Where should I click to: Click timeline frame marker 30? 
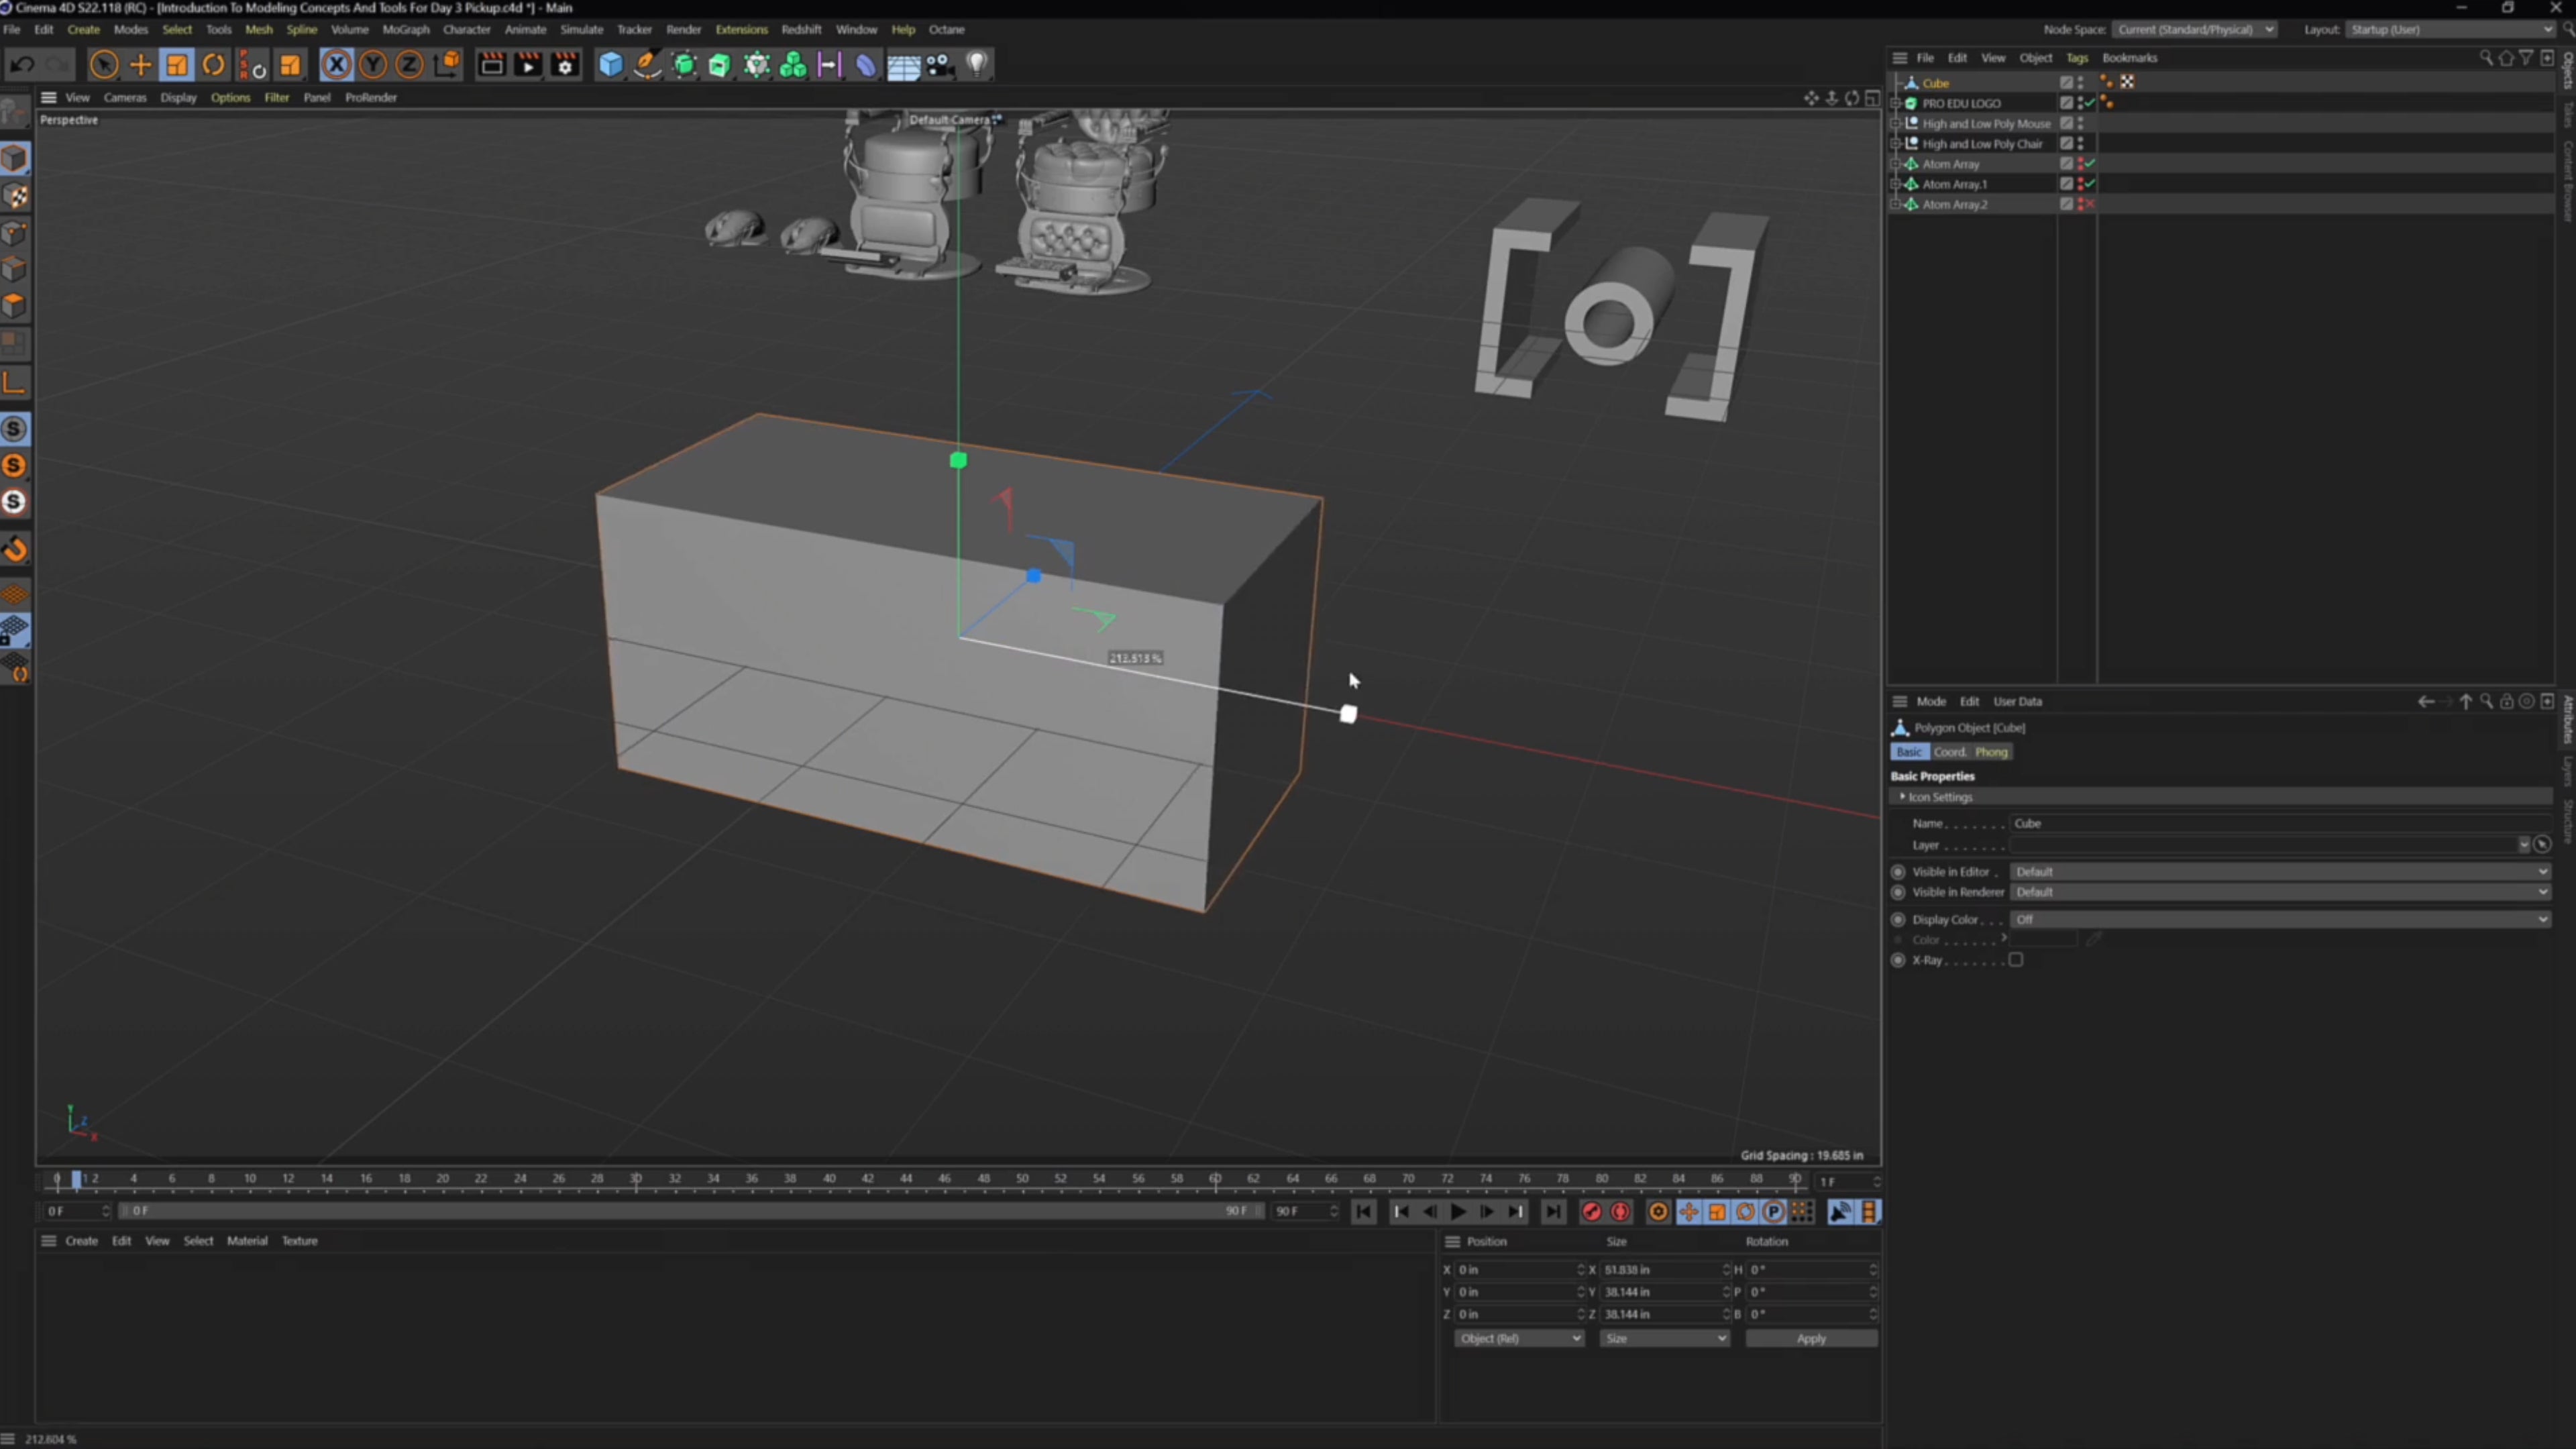coord(636,1179)
